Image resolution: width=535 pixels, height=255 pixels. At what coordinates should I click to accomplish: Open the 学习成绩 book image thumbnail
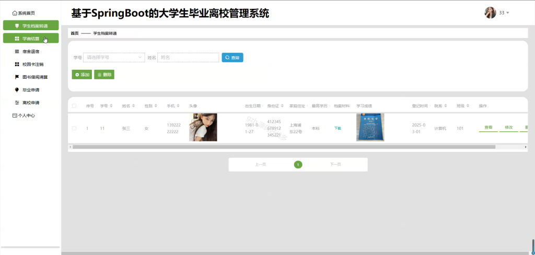[x=370, y=127]
